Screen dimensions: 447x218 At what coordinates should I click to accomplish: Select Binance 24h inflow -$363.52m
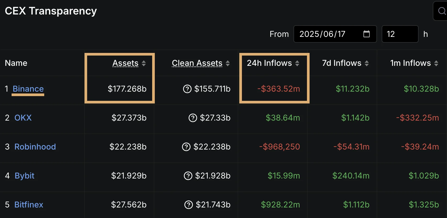(279, 89)
